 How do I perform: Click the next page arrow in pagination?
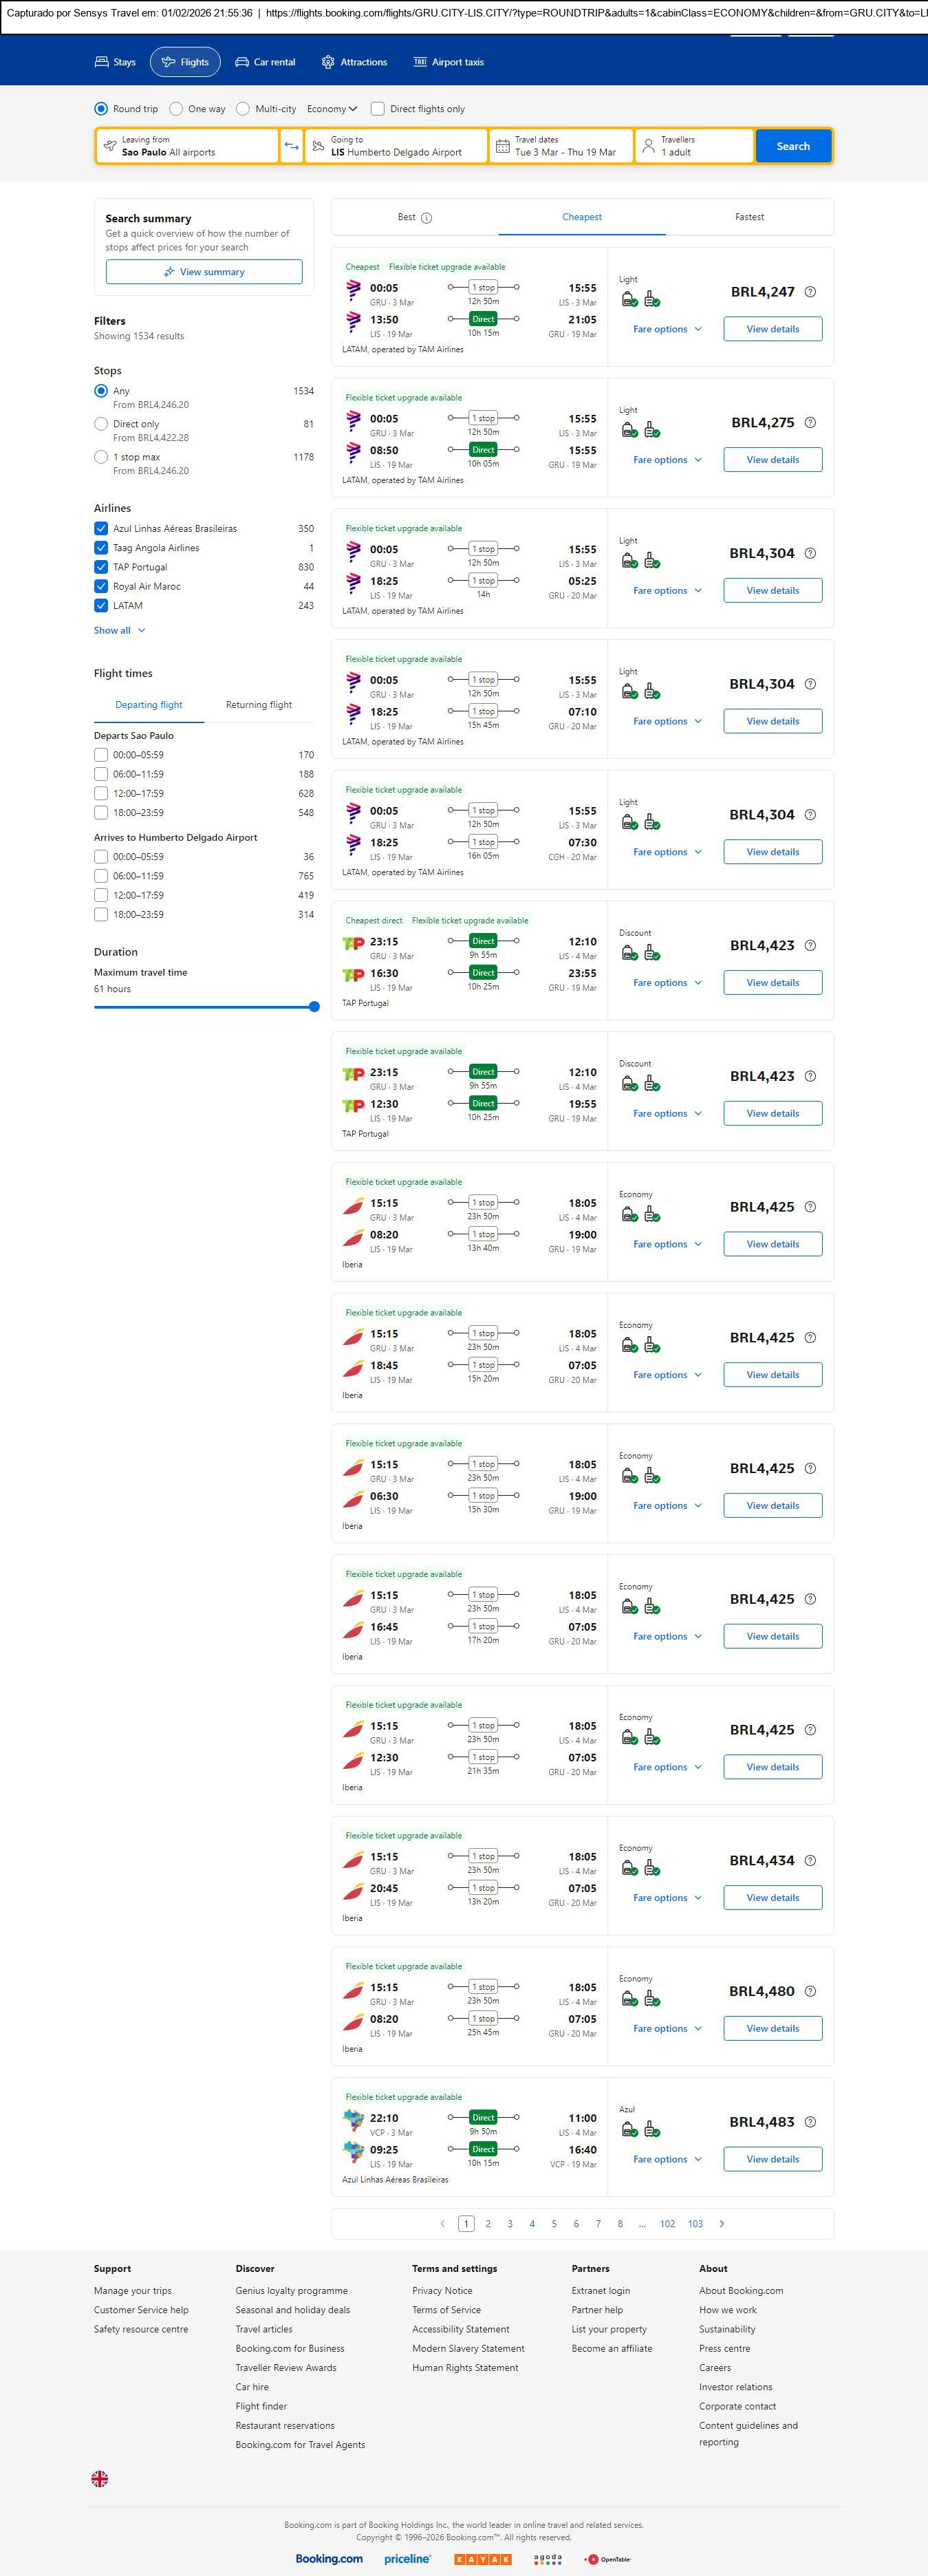click(x=722, y=2223)
